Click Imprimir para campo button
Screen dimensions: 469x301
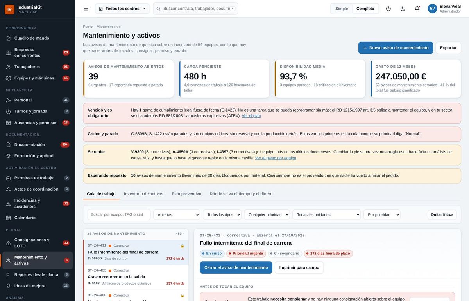(x=299, y=267)
